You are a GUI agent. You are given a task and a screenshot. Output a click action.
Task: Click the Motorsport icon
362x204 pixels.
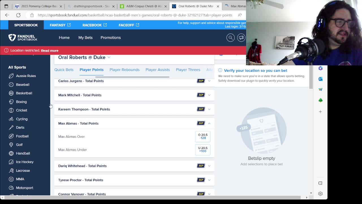11,188
